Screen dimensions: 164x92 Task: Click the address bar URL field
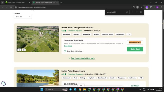(73, 7)
